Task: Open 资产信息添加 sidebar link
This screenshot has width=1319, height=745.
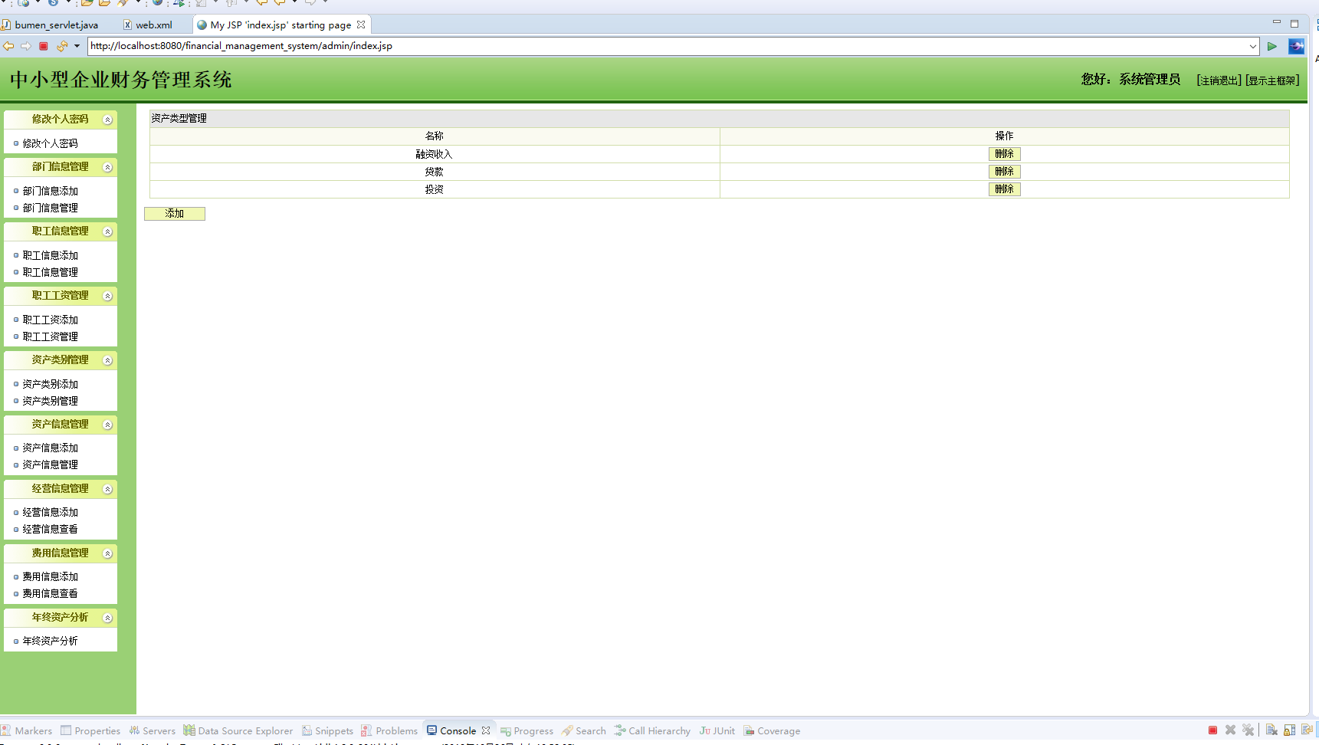Action: click(50, 448)
